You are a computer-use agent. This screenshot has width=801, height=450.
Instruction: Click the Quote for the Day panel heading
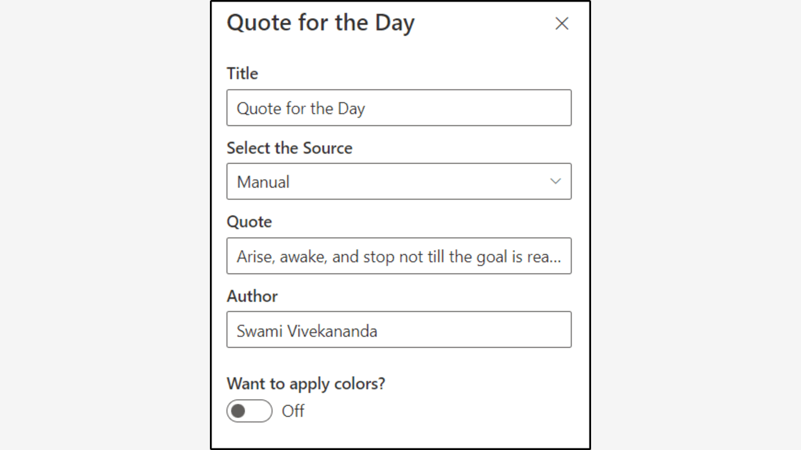click(320, 23)
